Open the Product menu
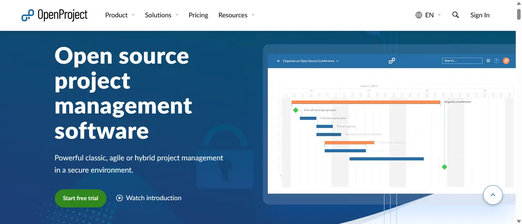Image resolution: width=522 pixels, height=224 pixels. [x=116, y=15]
